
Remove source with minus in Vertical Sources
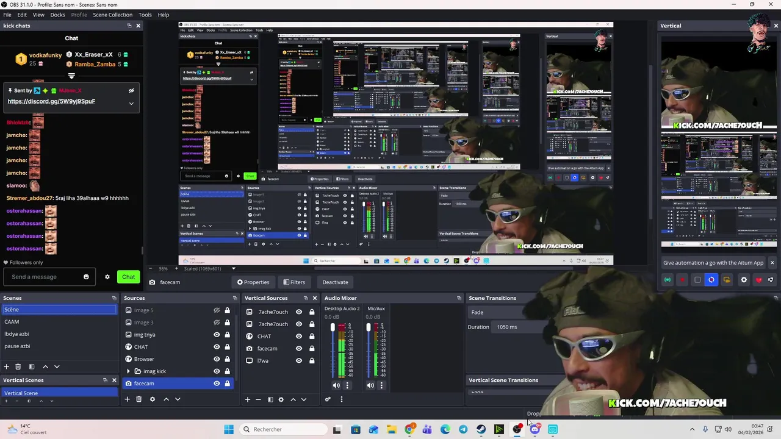258,399
